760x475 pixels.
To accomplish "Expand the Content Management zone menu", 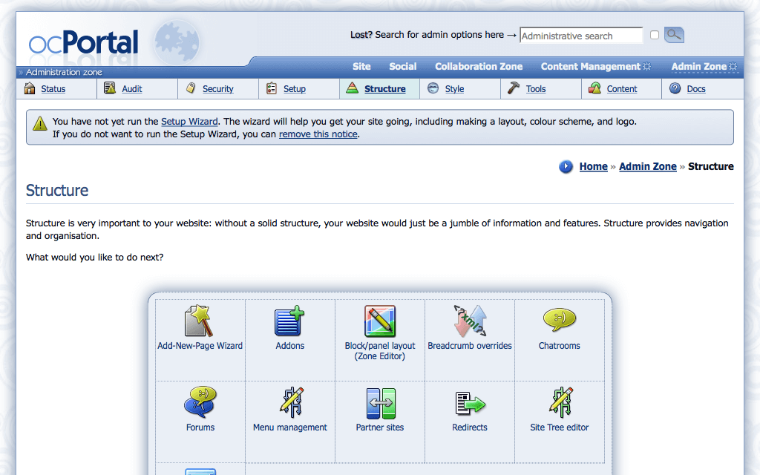I will pos(591,66).
